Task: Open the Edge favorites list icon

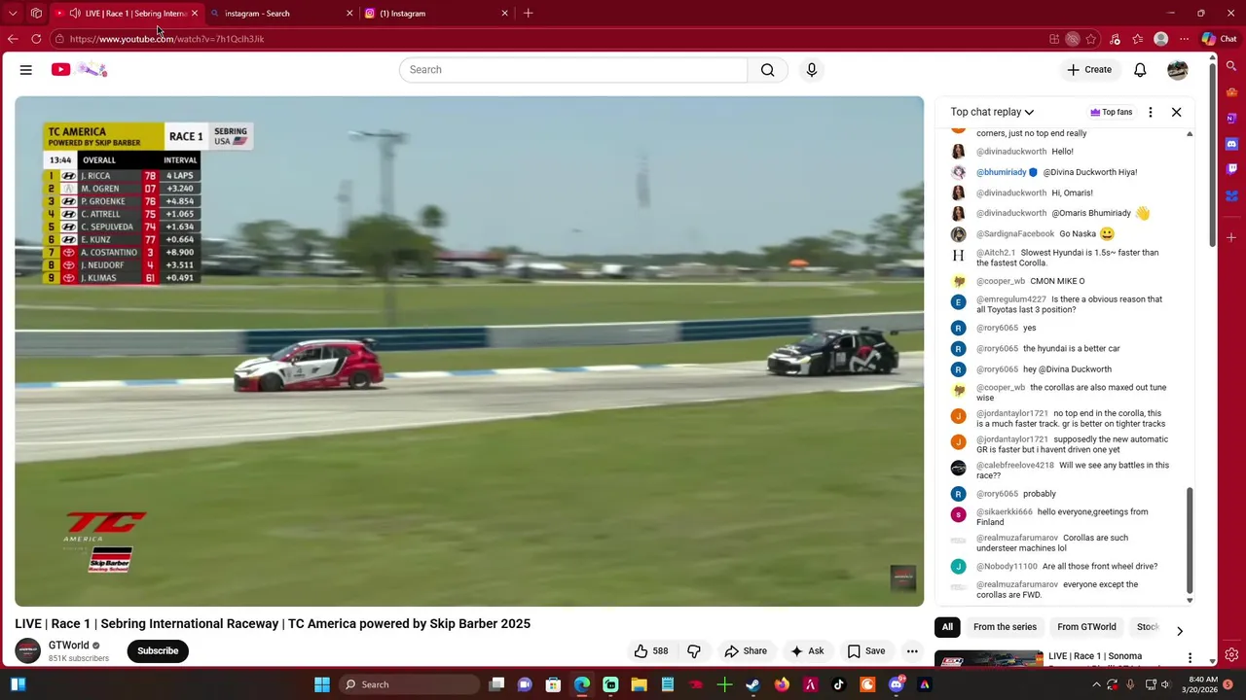Action: point(1138,39)
